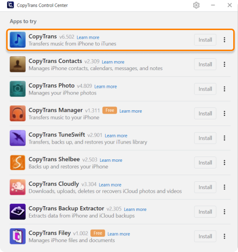Open more options for CopyTrans Manager
This screenshot has width=238, height=252.
pos(224,114)
